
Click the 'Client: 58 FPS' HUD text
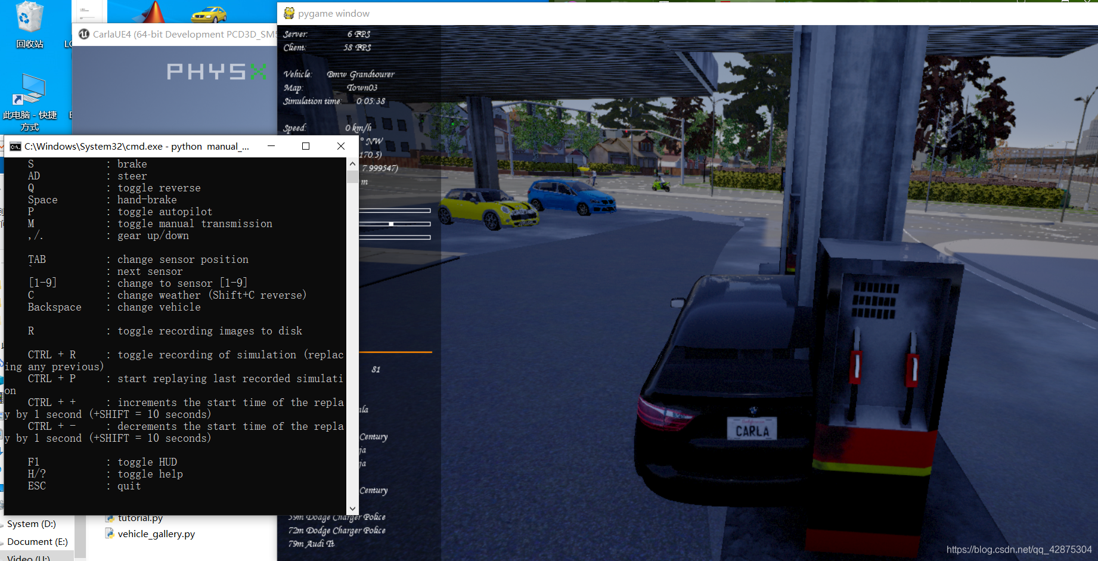327,48
